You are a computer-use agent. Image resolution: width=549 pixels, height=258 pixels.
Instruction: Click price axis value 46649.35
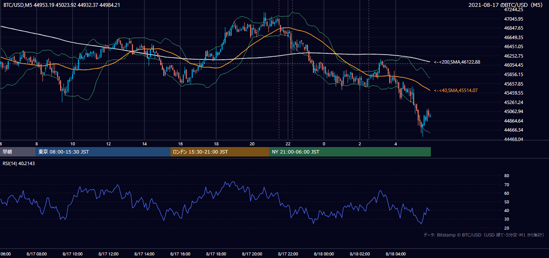click(x=513, y=37)
